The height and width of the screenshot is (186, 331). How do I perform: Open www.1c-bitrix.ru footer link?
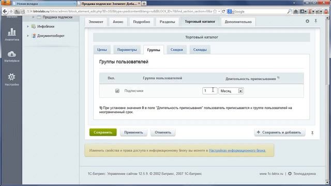(271, 174)
